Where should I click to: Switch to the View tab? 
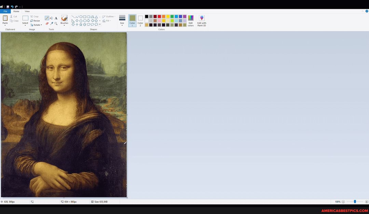27,11
